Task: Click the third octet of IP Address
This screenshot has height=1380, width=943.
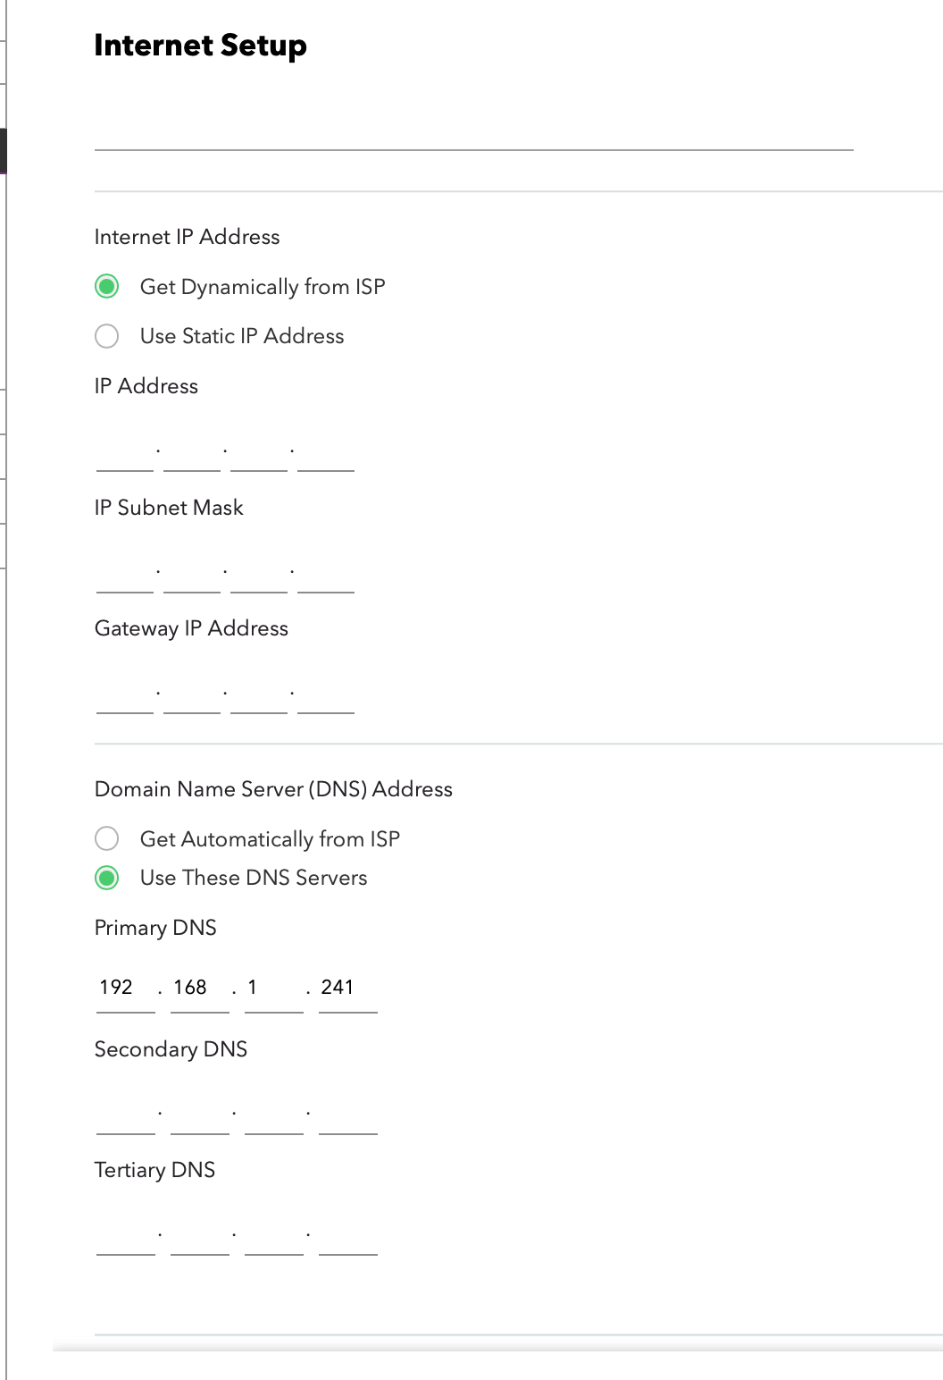Action: pyautogui.click(x=259, y=451)
